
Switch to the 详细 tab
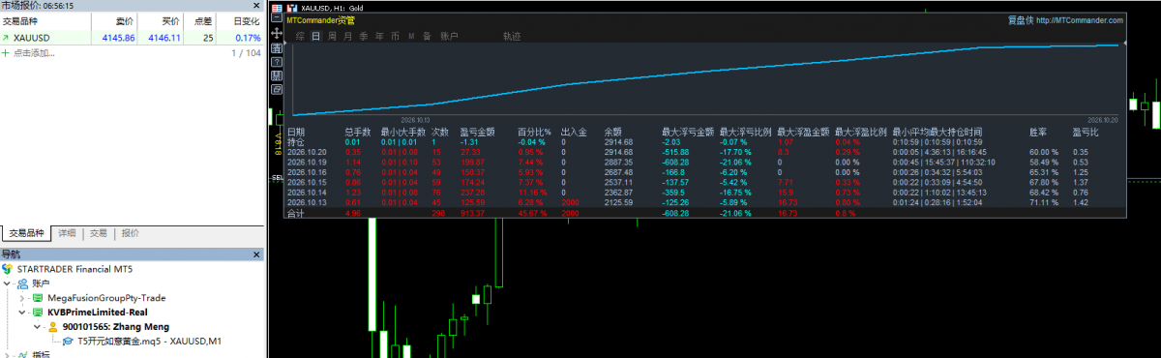67,233
